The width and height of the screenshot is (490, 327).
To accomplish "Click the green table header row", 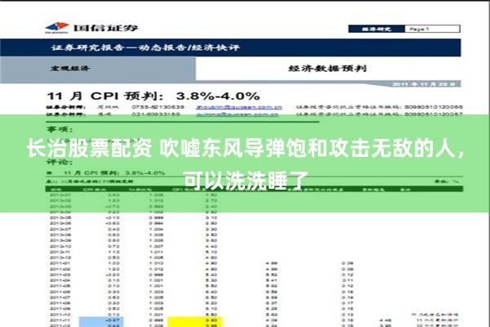I will click(x=254, y=189).
